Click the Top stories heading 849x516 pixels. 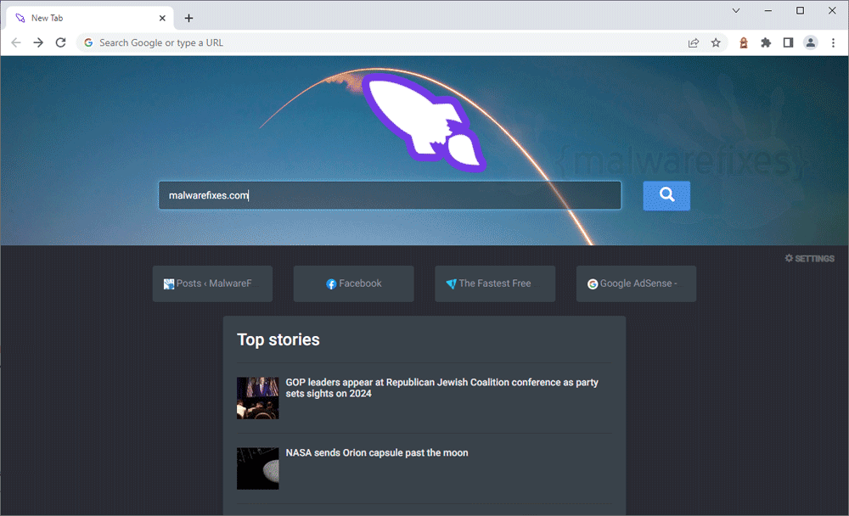click(x=278, y=339)
